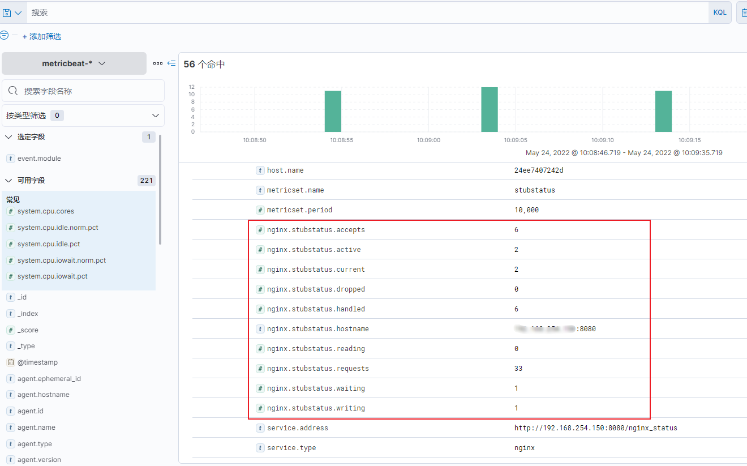Click the type icon beside service.address

coord(260,428)
